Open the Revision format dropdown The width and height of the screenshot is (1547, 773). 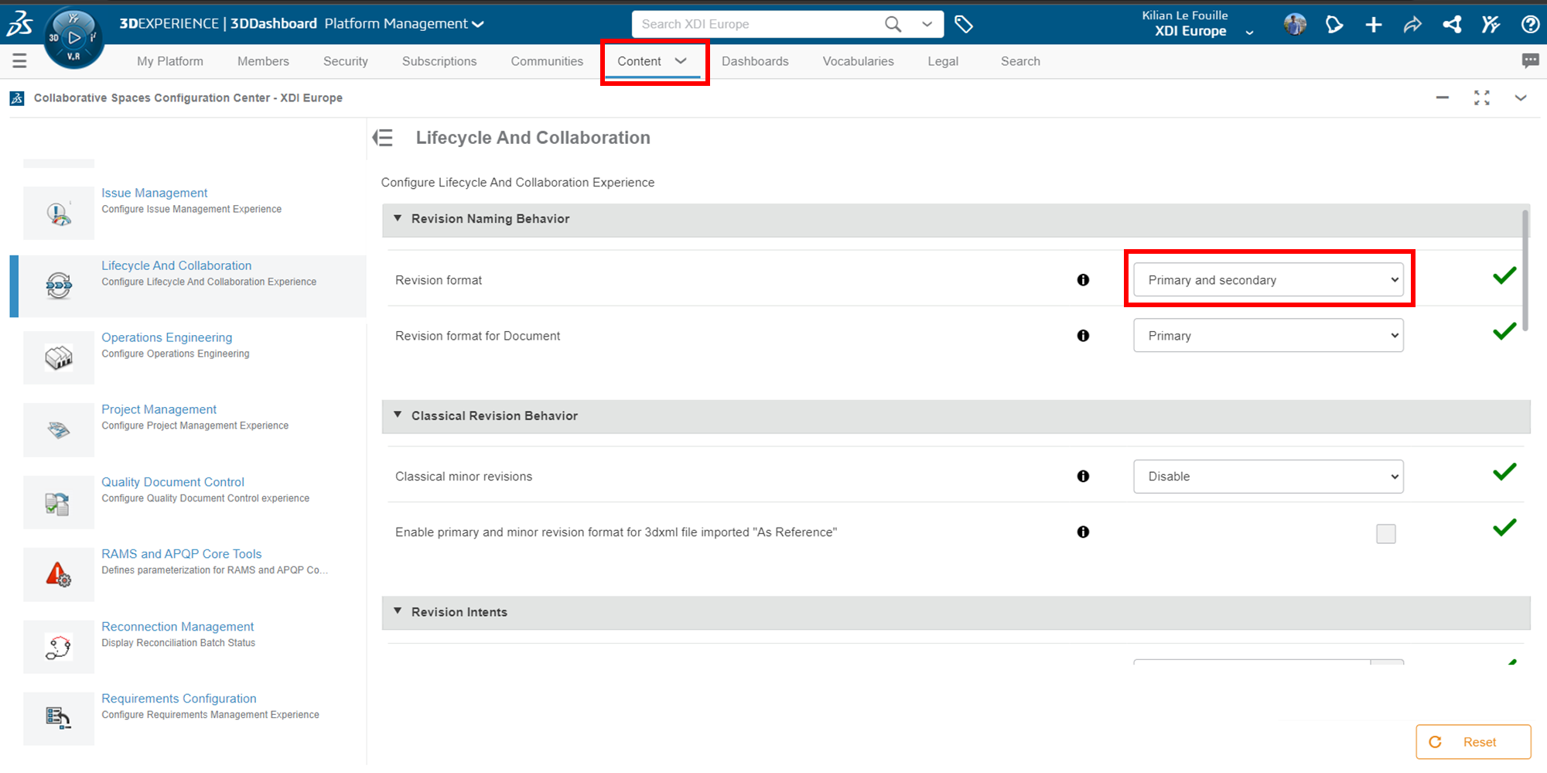pyautogui.click(x=1268, y=280)
